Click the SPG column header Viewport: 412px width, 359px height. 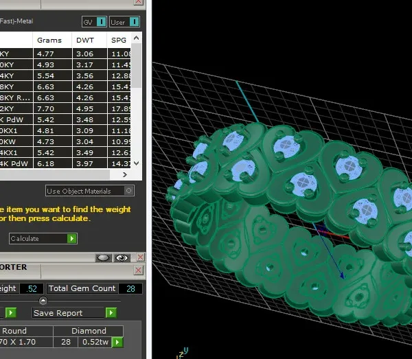[119, 40]
